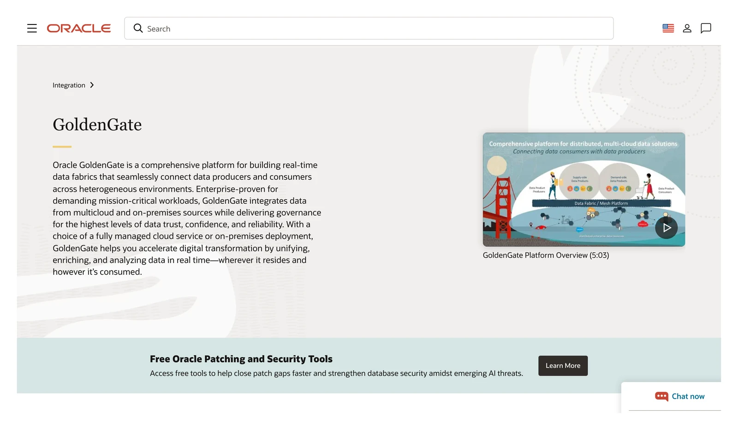The width and height of the screenshot is (738, 430).
Task: Open the hamburger navigation menu
Action: point(32,29)
